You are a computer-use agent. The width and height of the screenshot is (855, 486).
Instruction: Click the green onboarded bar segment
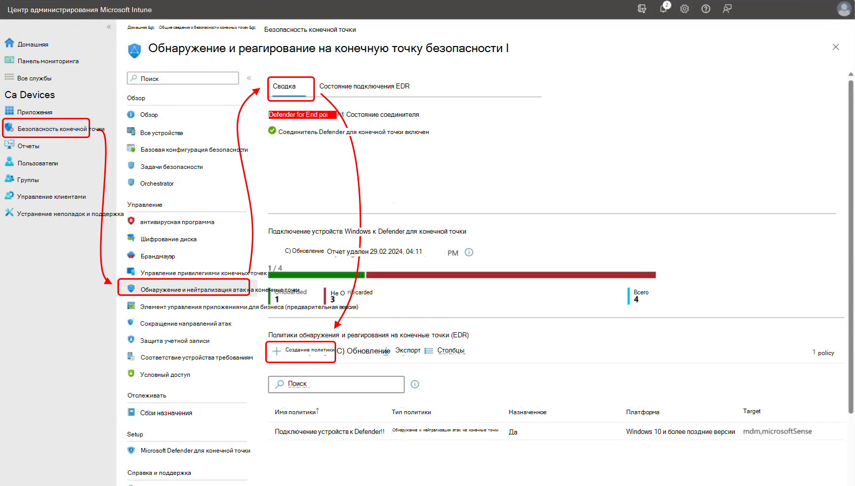click(x=316, y=275)
